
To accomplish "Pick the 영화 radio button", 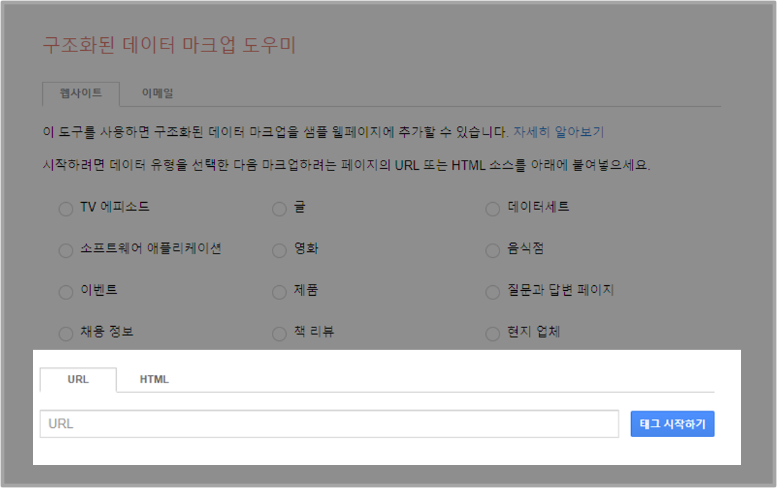I will click(279, 251).
